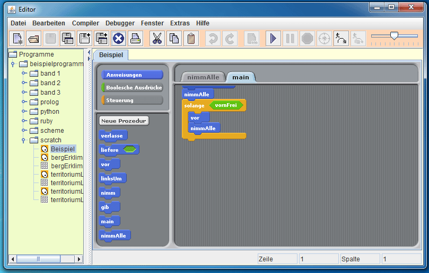
Task: Click the scissors cut icon
Action: point(157,39)
